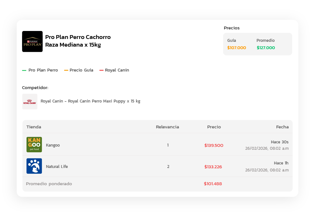Sort table by Relevancia column header

pos(167,127)
